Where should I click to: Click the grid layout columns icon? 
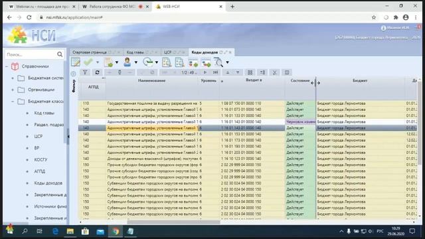[250, 72]
